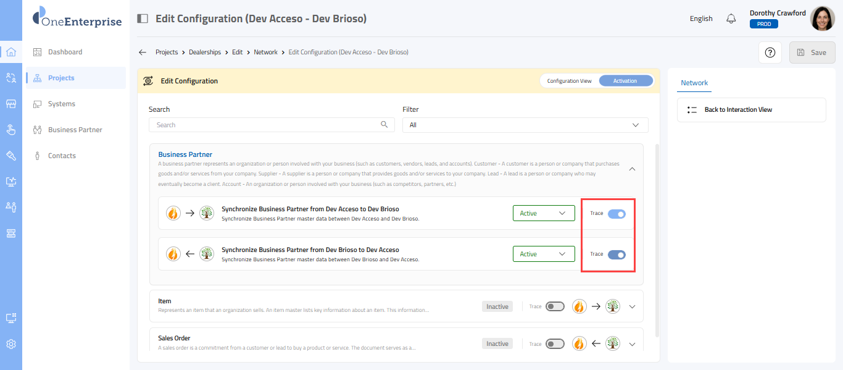Open settings gear in left rail
The height and width of the screenshot is (370, 843).
point(10,344)
